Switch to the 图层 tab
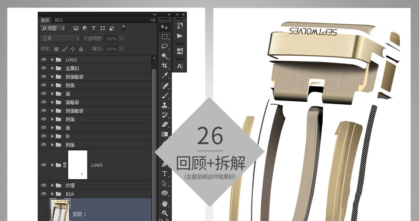The height and width of the screenshot is (221, 419). coord(45,20)
